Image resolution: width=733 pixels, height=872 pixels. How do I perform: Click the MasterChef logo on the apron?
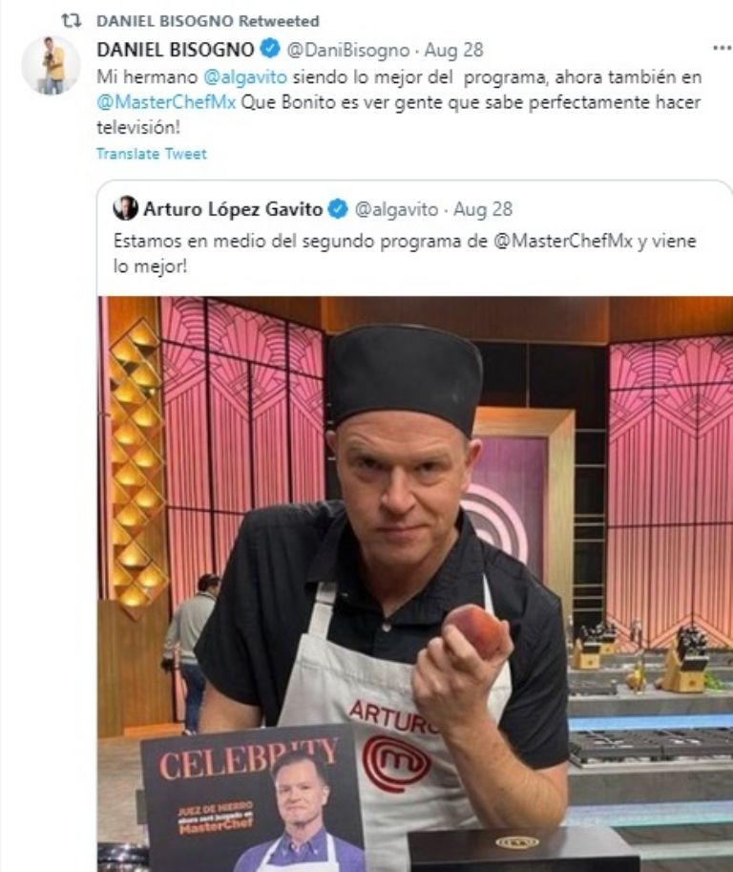(x=396, y=762)
